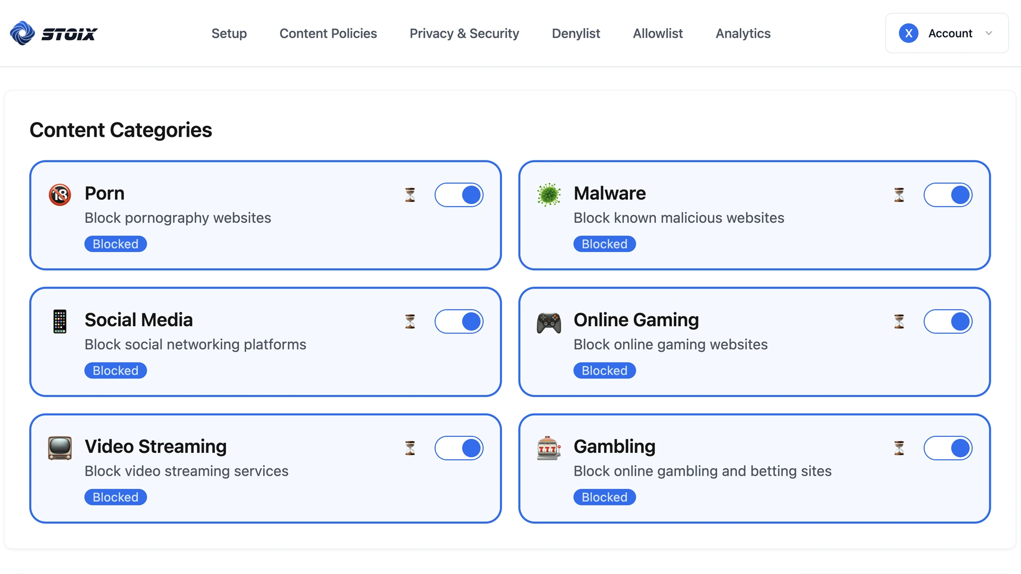Click the X avatar in the Account menu
Image resolution: width=1021 pixels, height=574 pixels.
(x=909, y=33)
